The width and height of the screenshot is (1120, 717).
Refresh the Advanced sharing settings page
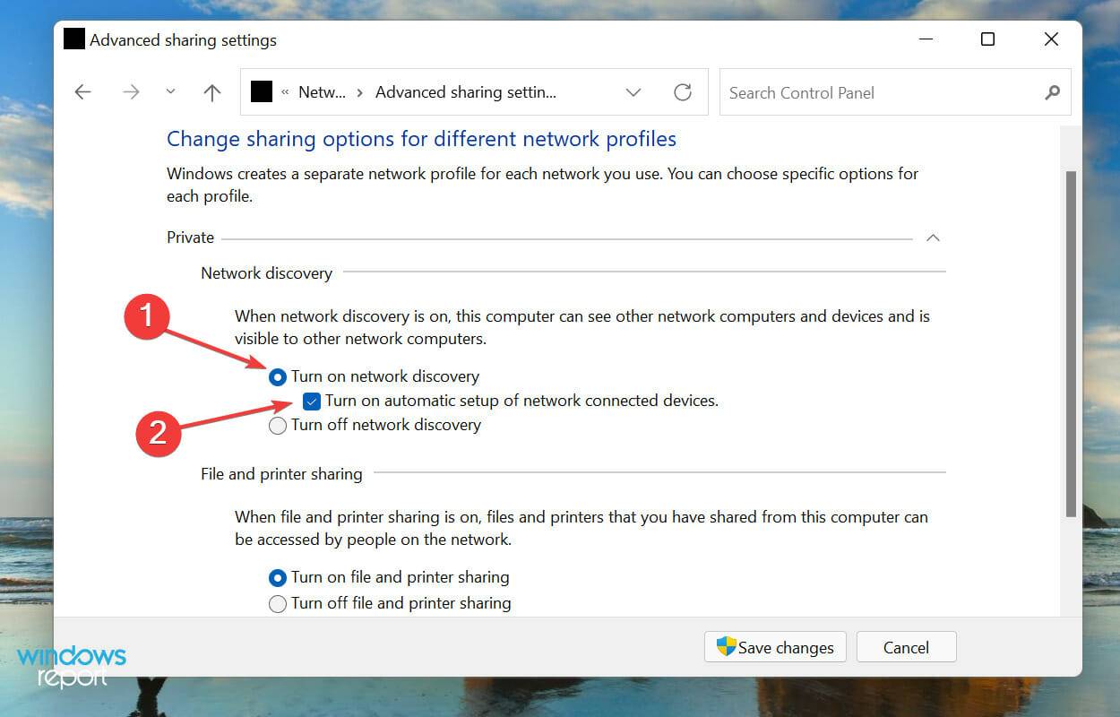683,91
